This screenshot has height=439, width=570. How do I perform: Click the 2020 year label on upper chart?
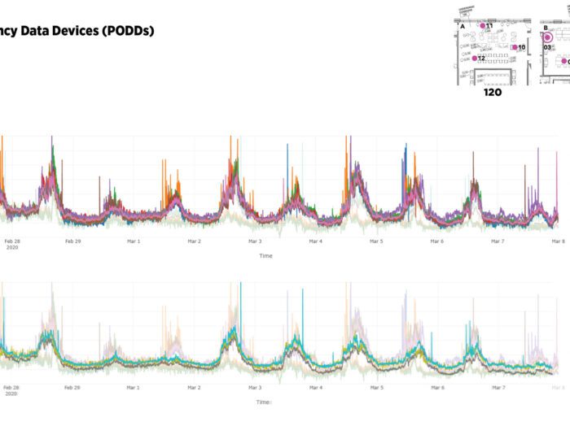pyautogui.click(x=11, y=248)
